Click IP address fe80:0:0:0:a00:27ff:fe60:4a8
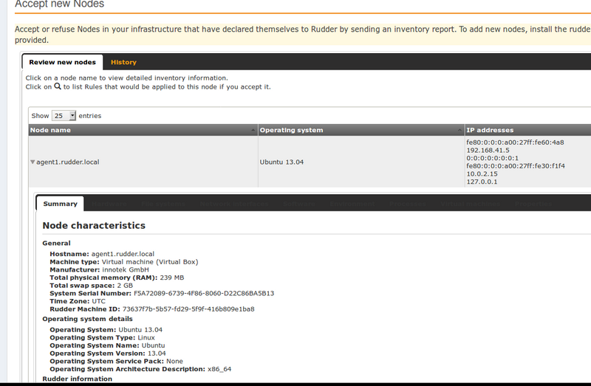 pos(515,142)
